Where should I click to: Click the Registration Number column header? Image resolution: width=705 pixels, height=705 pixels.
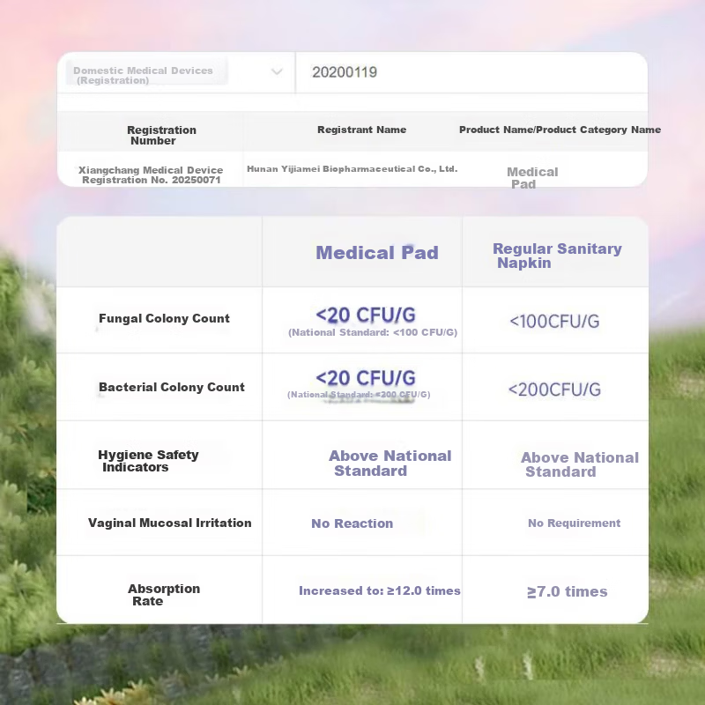point(161,136)
